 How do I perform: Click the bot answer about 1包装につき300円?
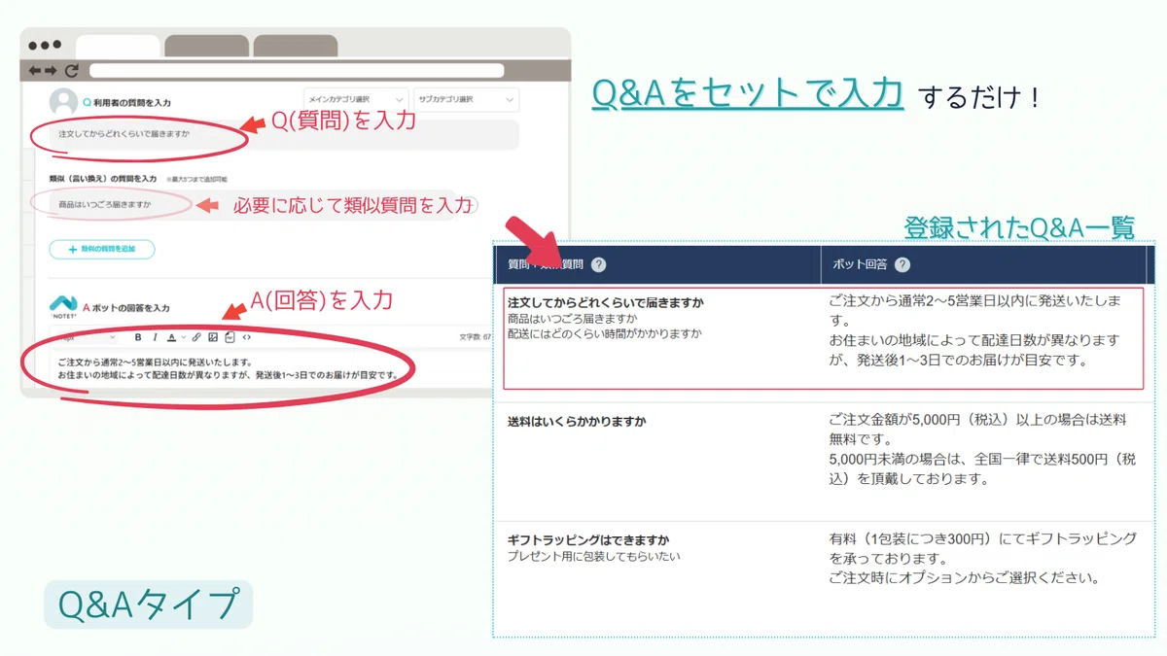(x=982, y=559)
